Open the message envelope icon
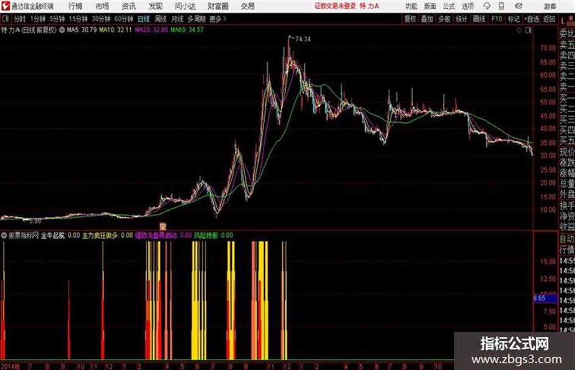Image resolution: width=575 pixels, height=370 pixels. click(x=518, y=6)
